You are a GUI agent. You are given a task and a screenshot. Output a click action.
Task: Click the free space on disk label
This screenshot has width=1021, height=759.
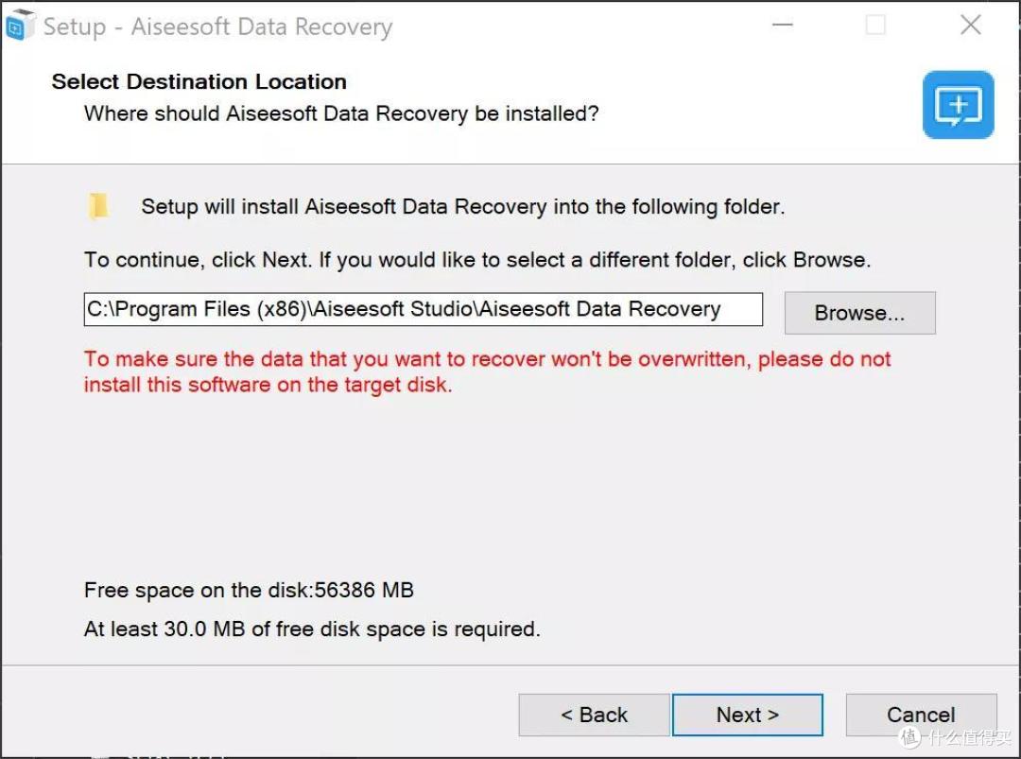tap(249, 591)
